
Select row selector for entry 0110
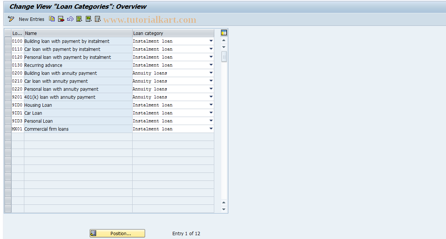tap(8, 49)
